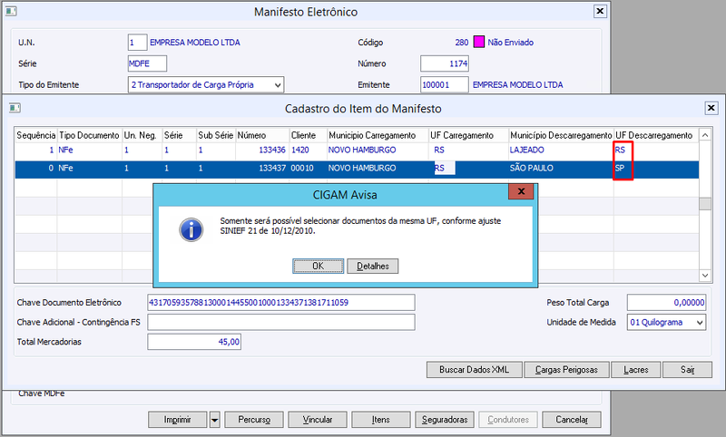Select the row with number 133436
726x437 pixels.
coord(357,150)
